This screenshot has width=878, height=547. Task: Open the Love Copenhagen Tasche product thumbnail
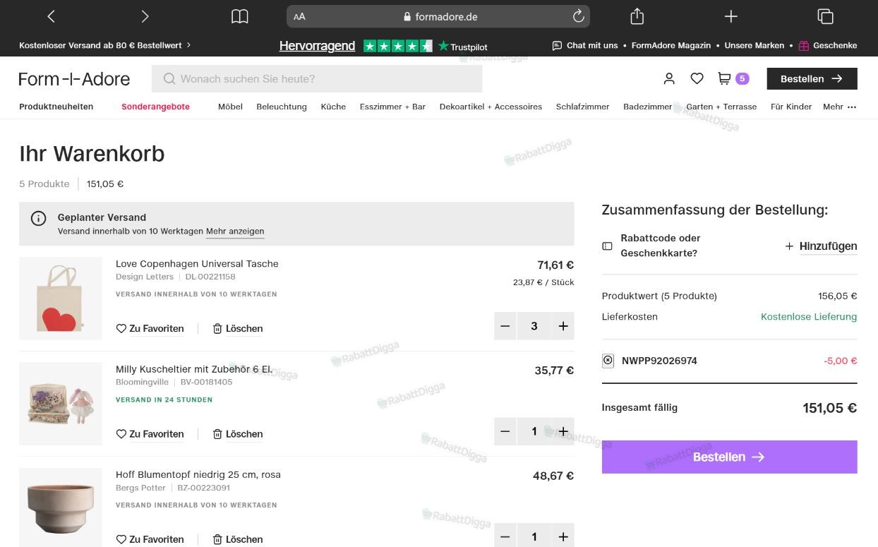tap(61, 299)
